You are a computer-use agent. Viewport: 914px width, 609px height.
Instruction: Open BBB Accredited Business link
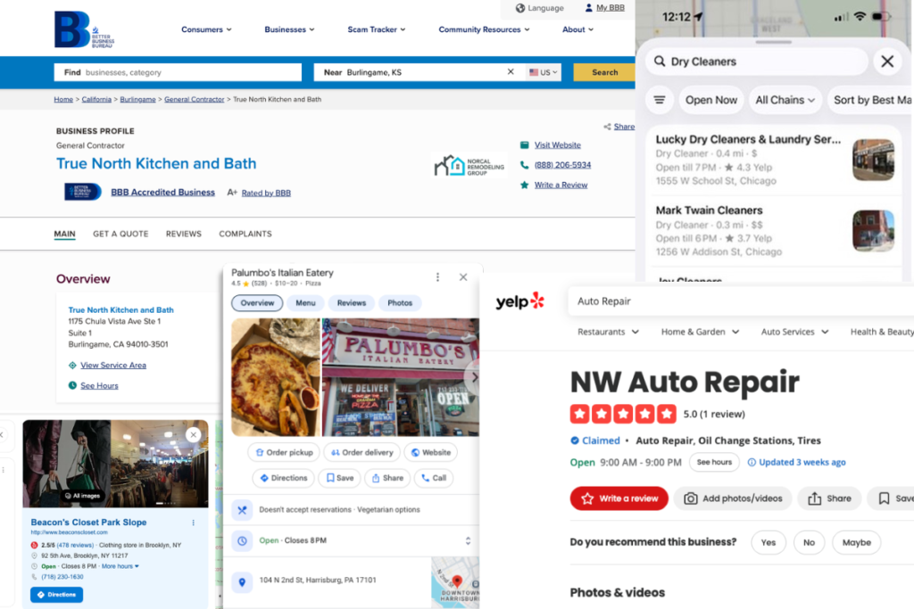162,192
